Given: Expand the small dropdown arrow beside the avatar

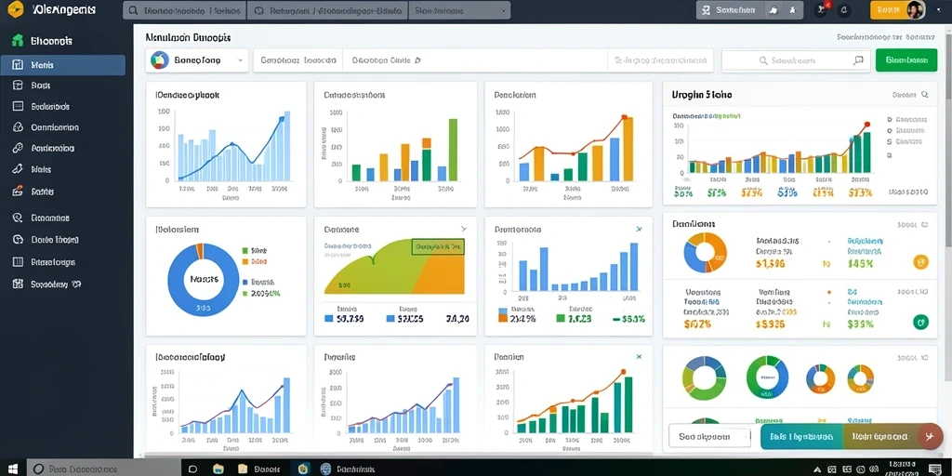Looking at the screenshot, I should click(937, 9).
